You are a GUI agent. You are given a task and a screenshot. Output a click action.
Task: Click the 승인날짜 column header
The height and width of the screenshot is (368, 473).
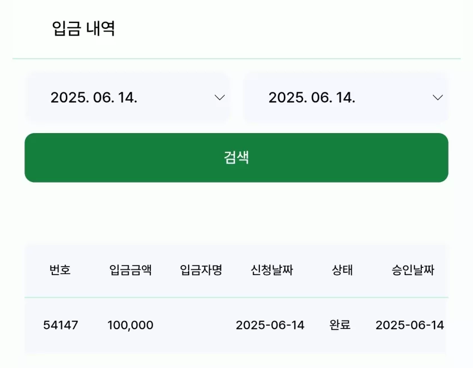[x=413, y=270]
